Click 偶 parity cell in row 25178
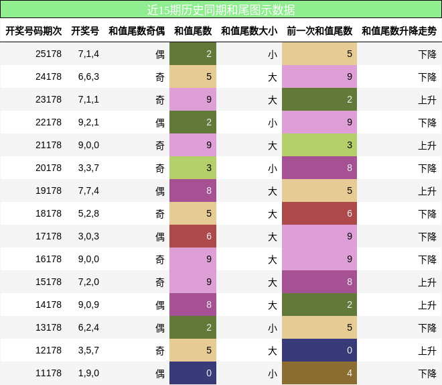The image size is (442, 385). pyautogui.click(x=160, y=54)
